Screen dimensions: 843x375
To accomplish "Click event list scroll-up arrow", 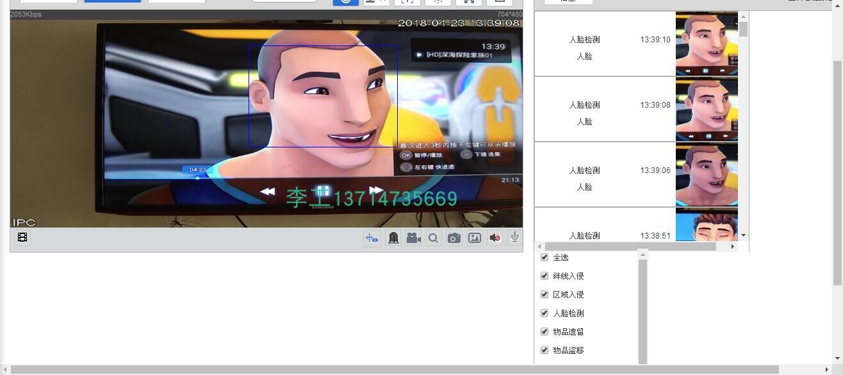I will [743, 16].
